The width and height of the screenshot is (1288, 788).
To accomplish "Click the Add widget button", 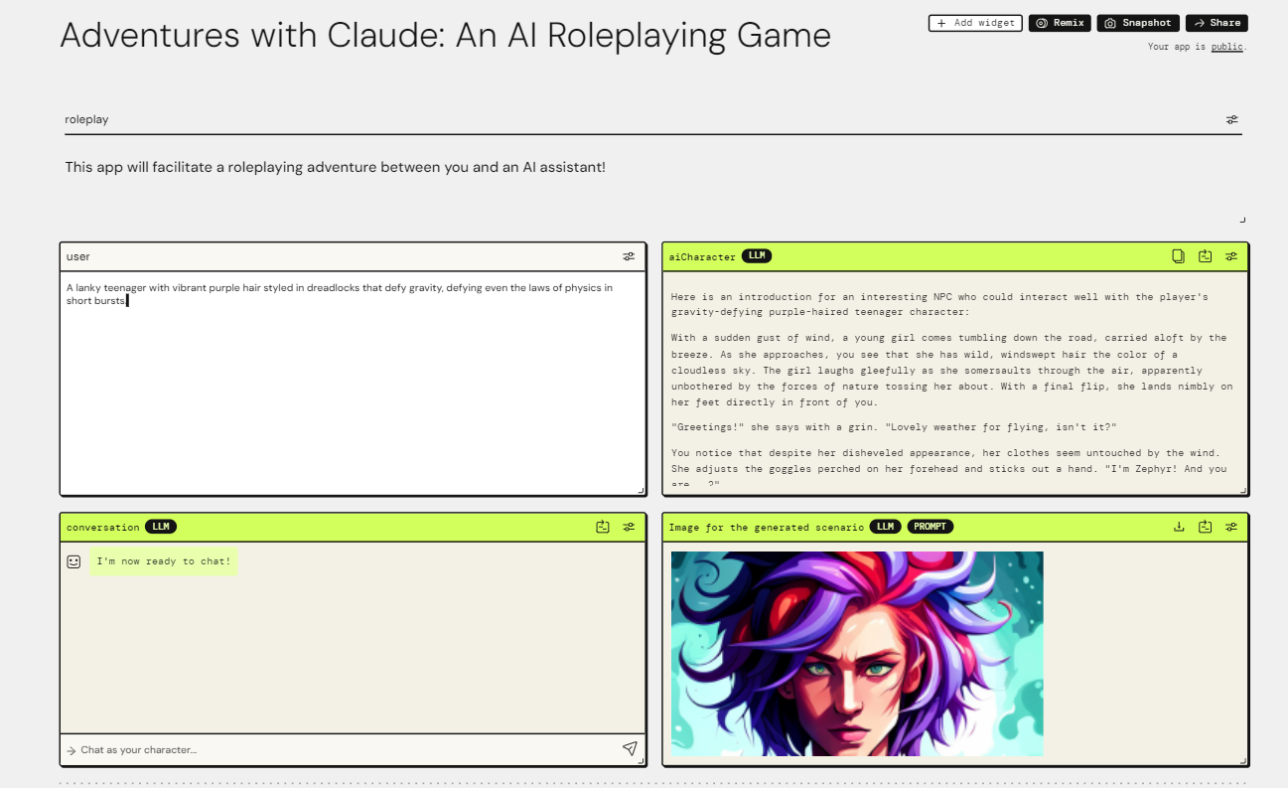I will [x=974, y=22].
